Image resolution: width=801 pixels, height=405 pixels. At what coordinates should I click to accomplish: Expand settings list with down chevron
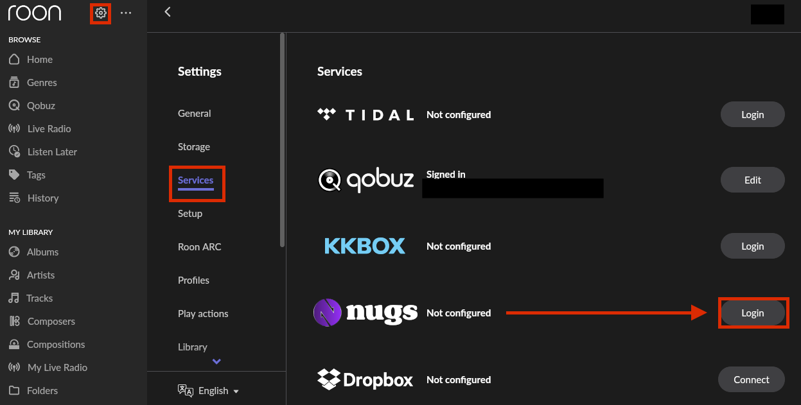coord(216,362)
